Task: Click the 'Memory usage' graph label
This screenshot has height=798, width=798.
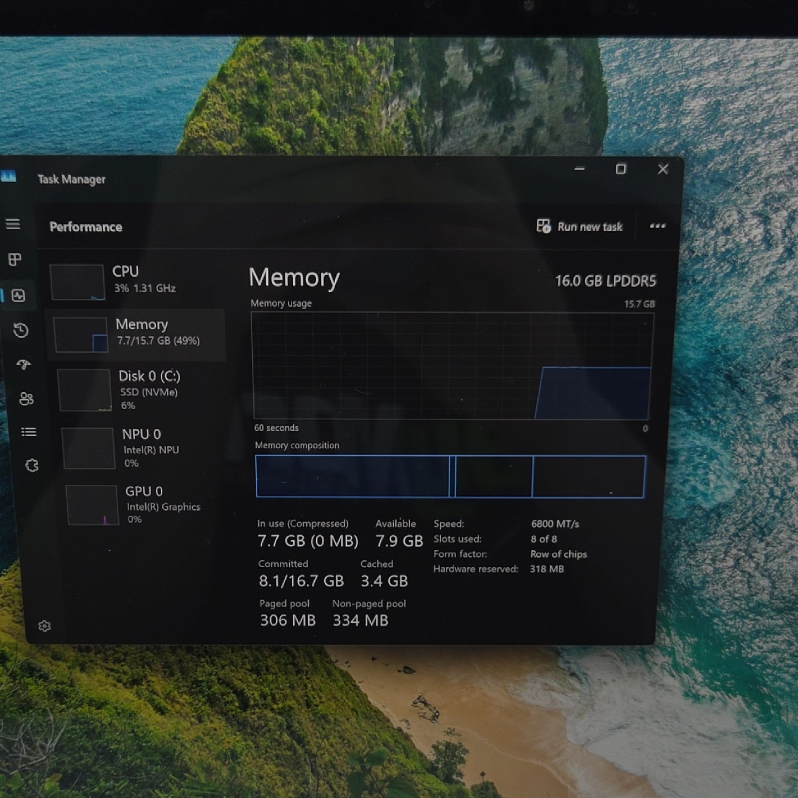Action: click(281, 303)
